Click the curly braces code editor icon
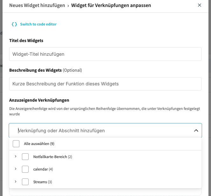Image resolution: width=211 pixels, height=196 pixels. tap(14, 24)
